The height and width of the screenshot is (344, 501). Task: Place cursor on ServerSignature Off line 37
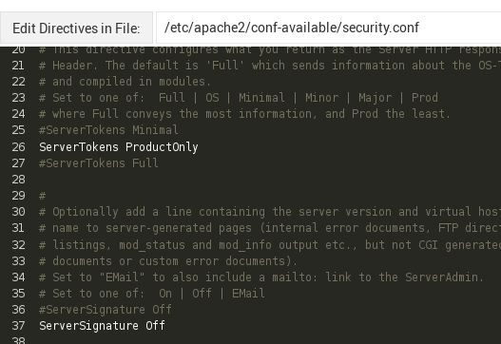click(x=102, y=326)
